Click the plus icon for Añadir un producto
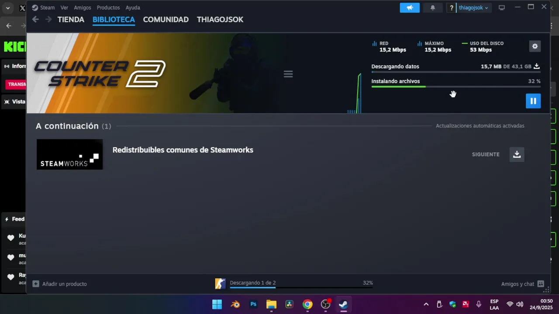 36,284
